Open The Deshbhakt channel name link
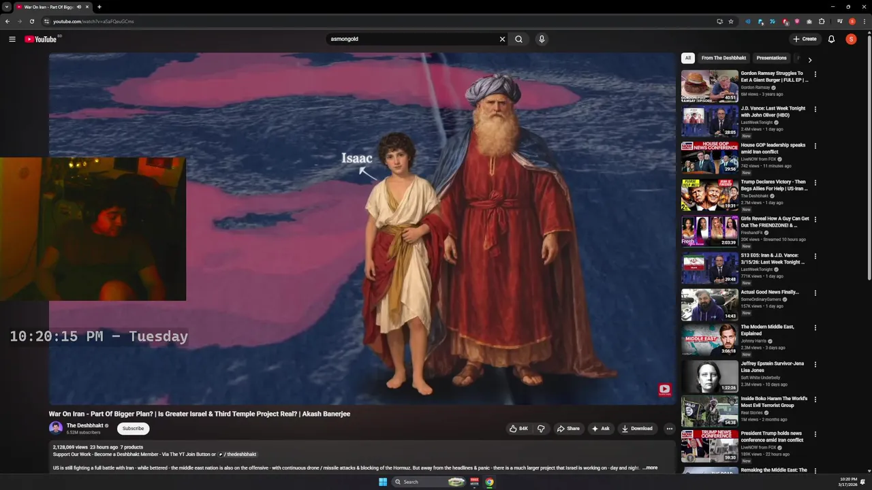This screenshot has height=490, width=872. pos(85,425)
